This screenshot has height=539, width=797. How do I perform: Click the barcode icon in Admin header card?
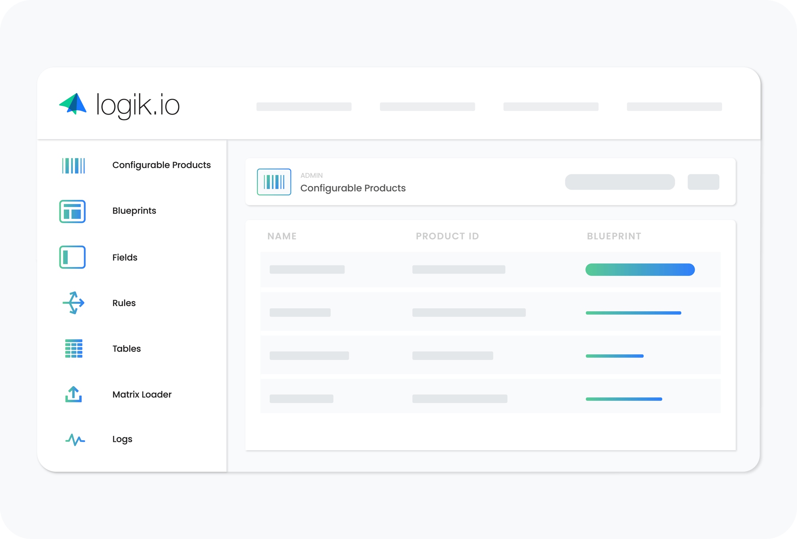click(274, 182)
